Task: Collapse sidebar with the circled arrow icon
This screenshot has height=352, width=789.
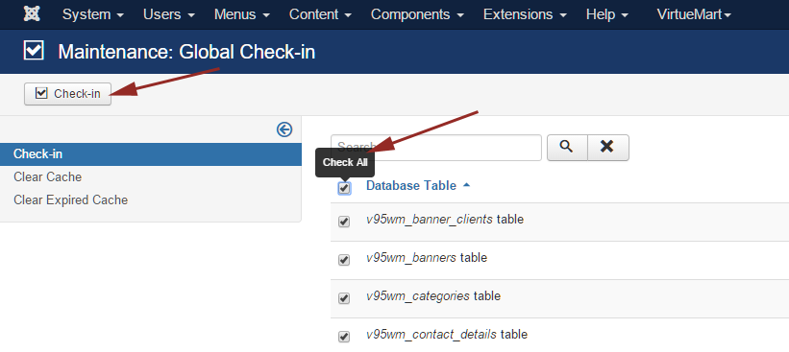Action: 284,129
